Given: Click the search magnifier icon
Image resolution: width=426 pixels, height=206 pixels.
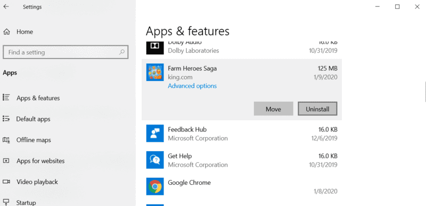Looking at the screenshot, I should (122, 52).
